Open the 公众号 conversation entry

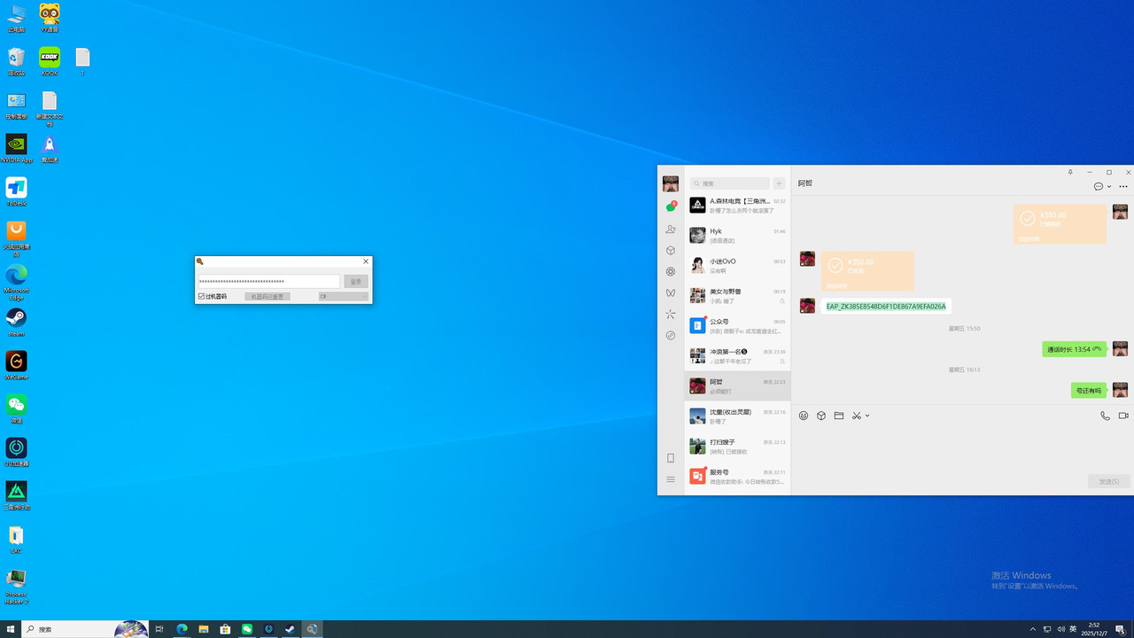tap(737, 326)
